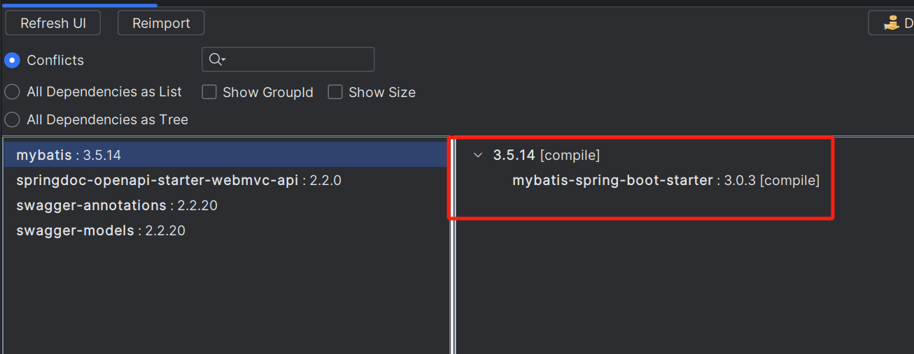Click the active blue-underlined tab at top
The image size is (914, 354).
(x=80, y=4)
